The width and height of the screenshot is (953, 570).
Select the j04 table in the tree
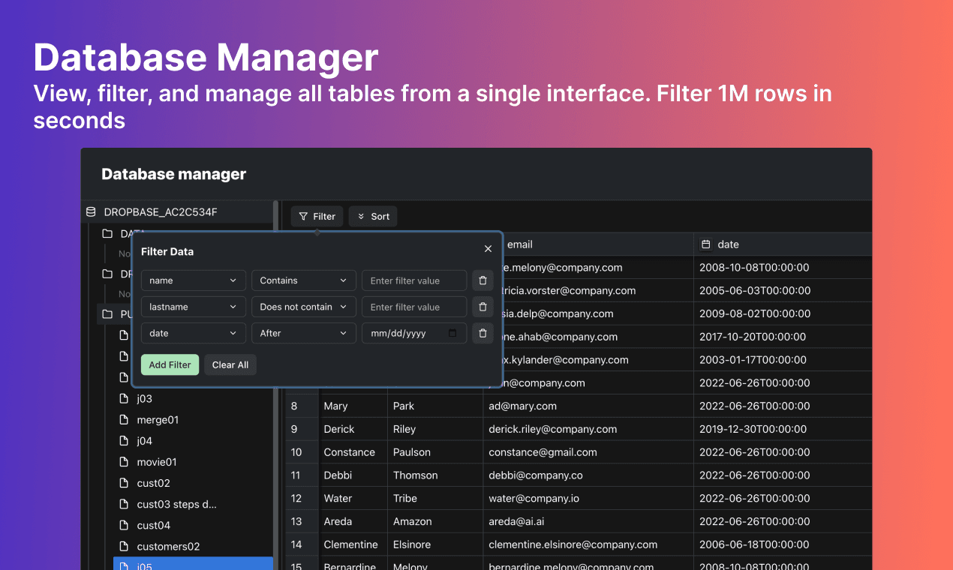tap(193, 441)
